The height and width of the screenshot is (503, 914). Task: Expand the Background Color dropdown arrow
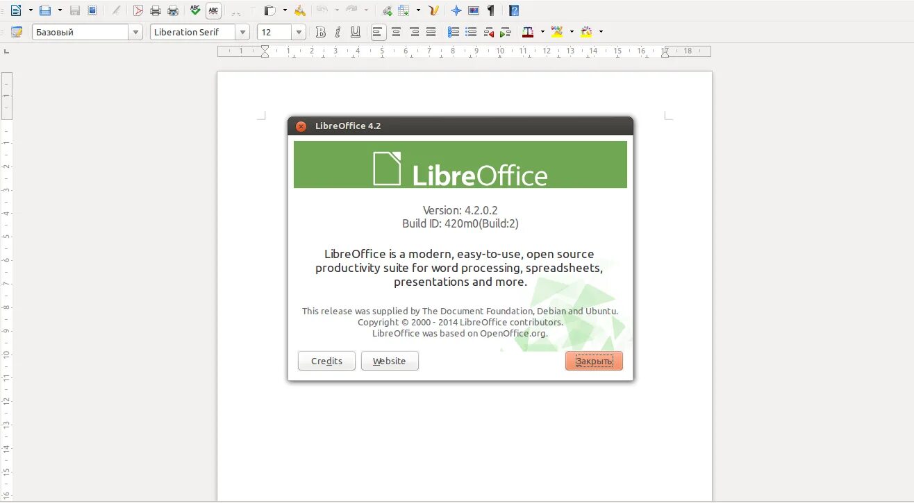(x=601, y=32)
